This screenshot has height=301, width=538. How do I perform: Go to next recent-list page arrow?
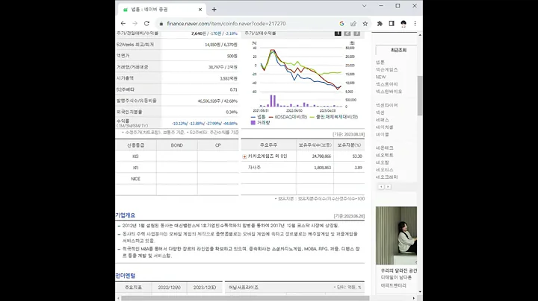click(x=388, y=187)
